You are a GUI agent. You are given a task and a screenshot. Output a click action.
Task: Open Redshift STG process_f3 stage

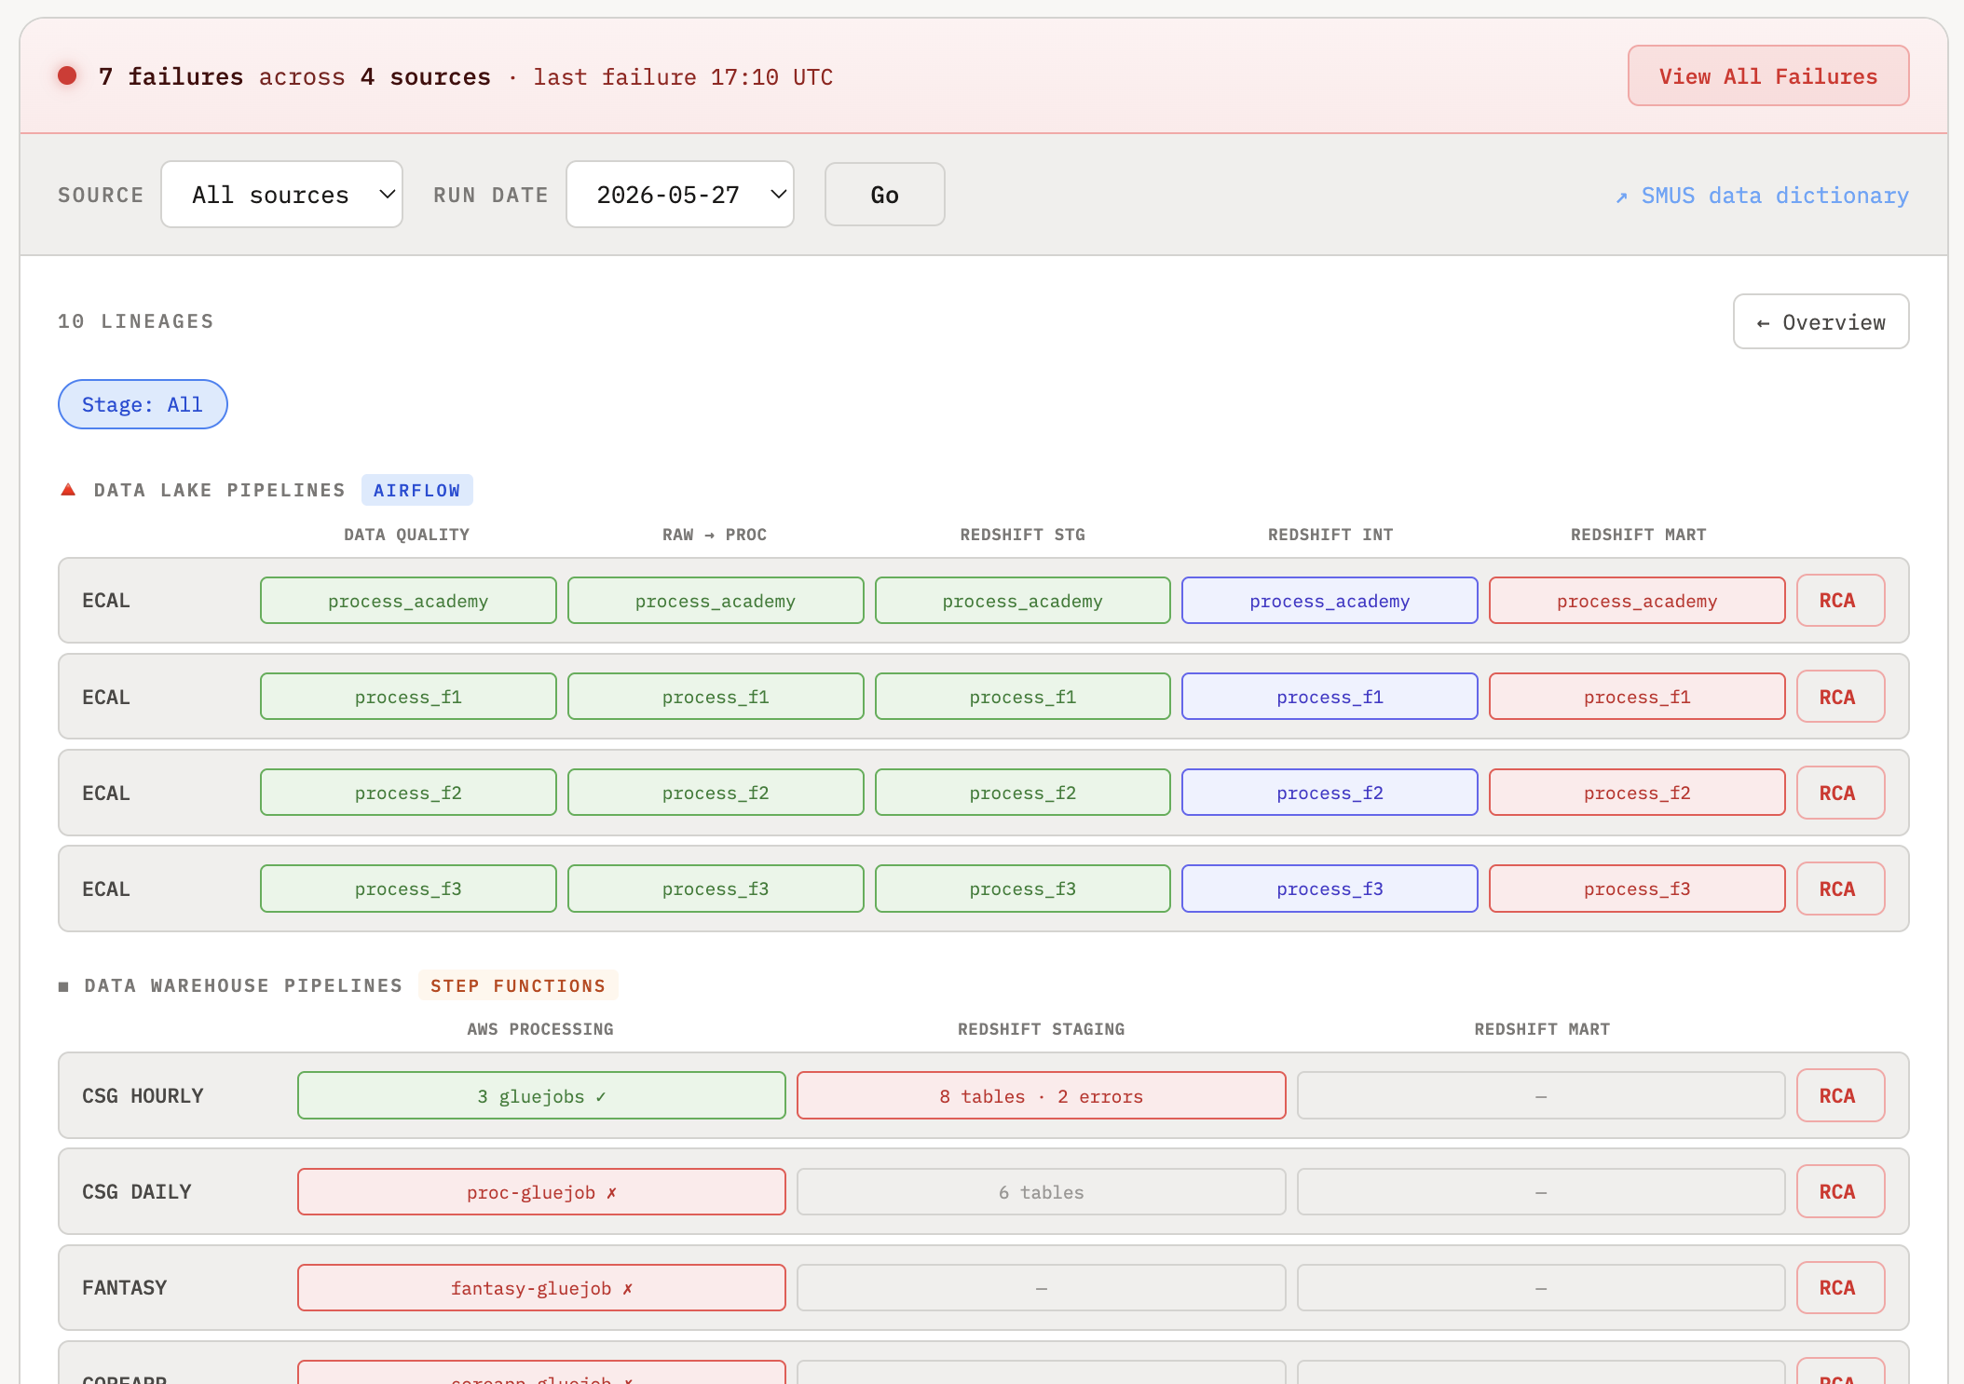(x=1023, y=889)
